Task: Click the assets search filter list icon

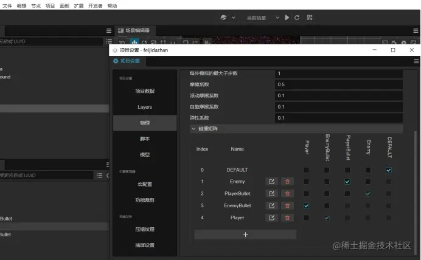Action: (x=99, y=176)
